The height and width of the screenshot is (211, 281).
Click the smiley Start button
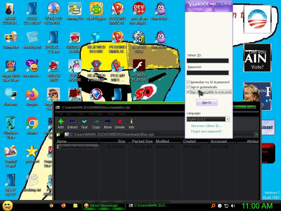7,206
